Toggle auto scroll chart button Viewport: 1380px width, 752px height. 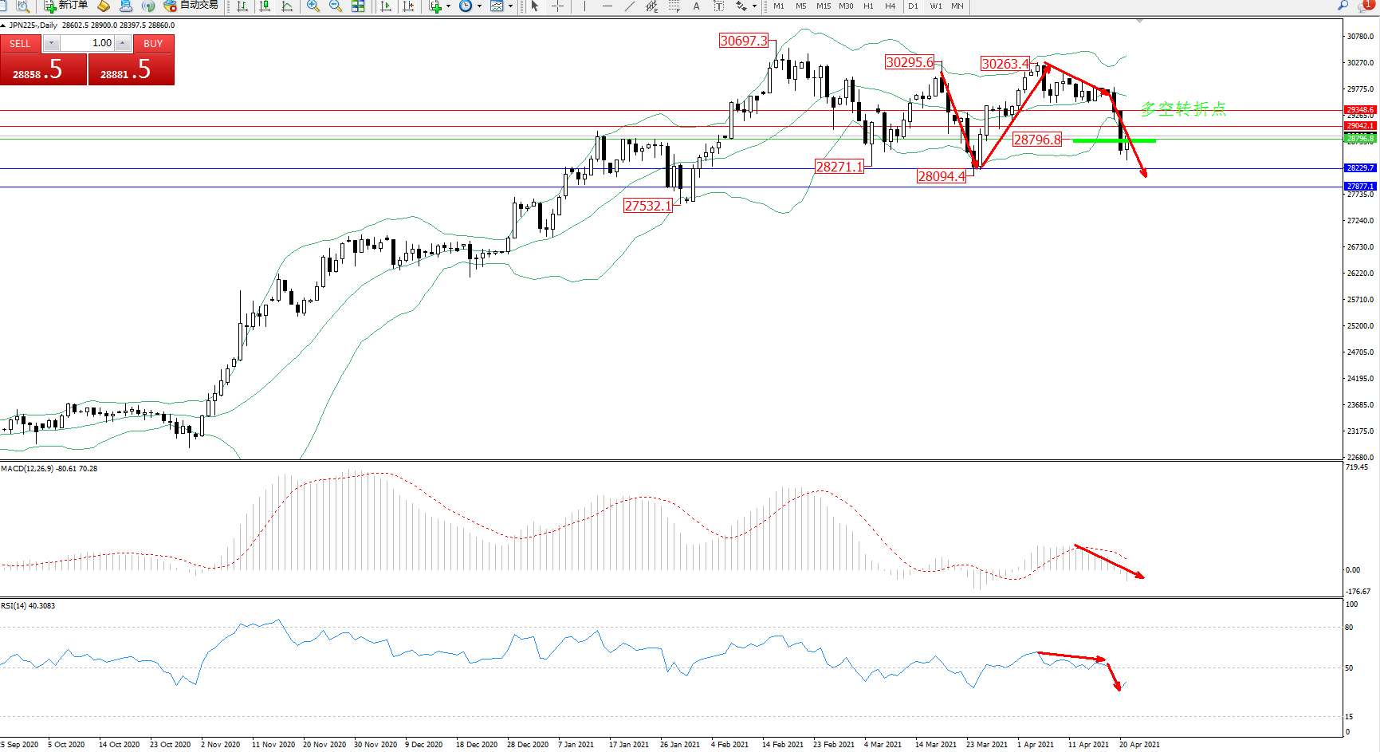pos(386,6)
